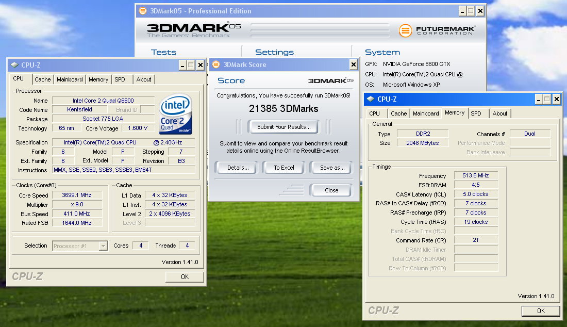Close the 3DMark Score dialog with X
The width and height of the screenshot is (567, 327).
click(353, 65)
